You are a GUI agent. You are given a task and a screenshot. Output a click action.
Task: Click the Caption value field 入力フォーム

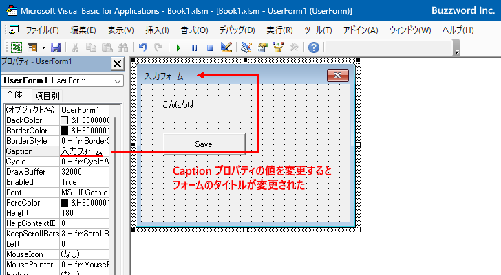pos(85,151)
